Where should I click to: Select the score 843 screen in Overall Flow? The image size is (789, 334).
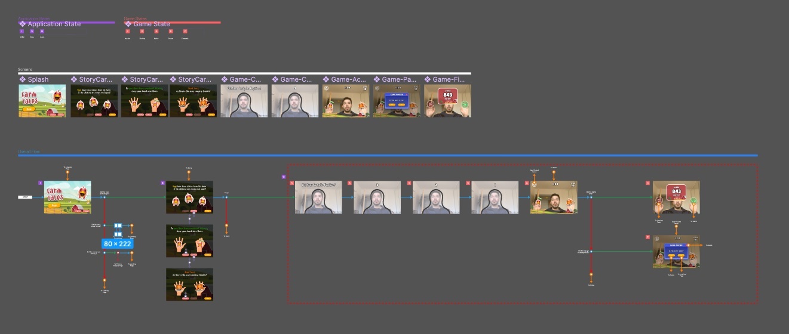point(676,197)
